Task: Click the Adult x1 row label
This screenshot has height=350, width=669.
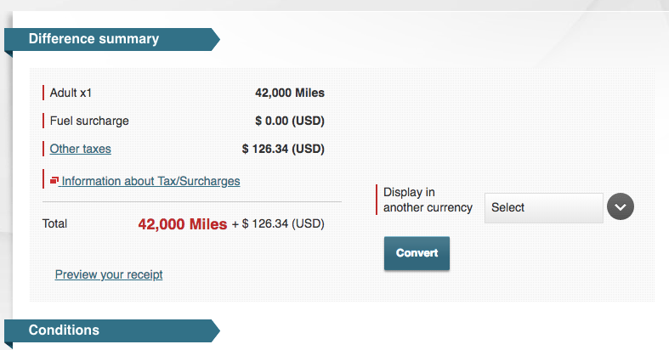Action: point(70,93)
